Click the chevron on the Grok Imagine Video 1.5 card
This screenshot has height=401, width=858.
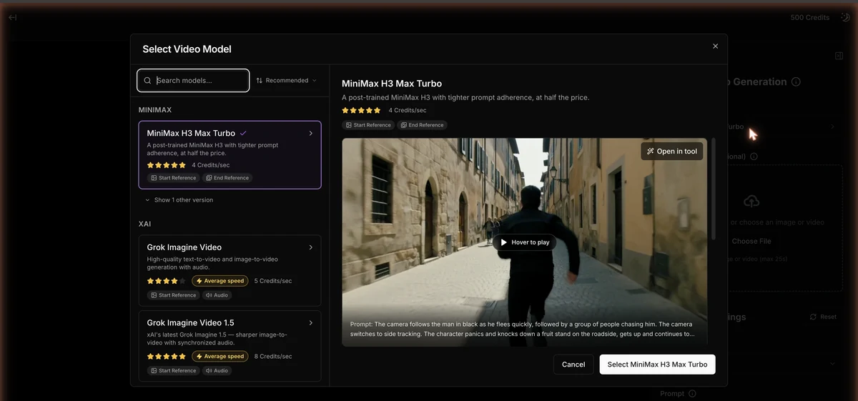310,323
